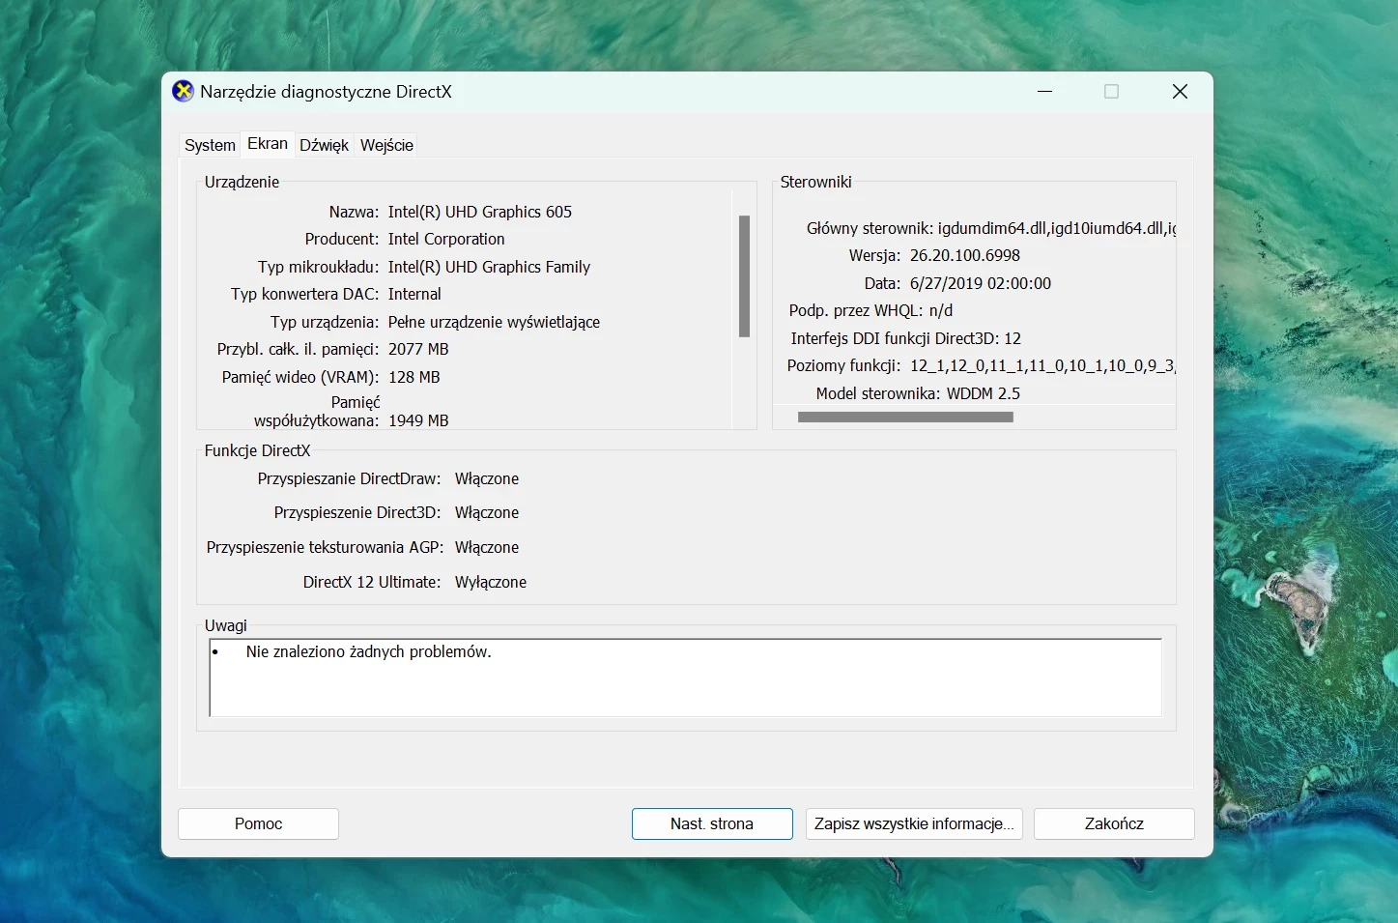1398x923 pixels.
Task: Click the Sterowniki panel horizontal scrollbar thumb
Action: click(x=905, y=418)
